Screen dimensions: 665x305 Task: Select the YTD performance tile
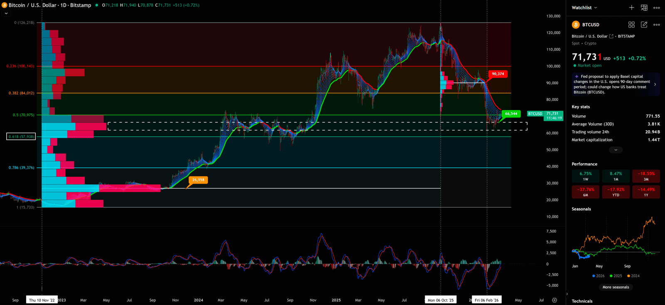[616, 192]
